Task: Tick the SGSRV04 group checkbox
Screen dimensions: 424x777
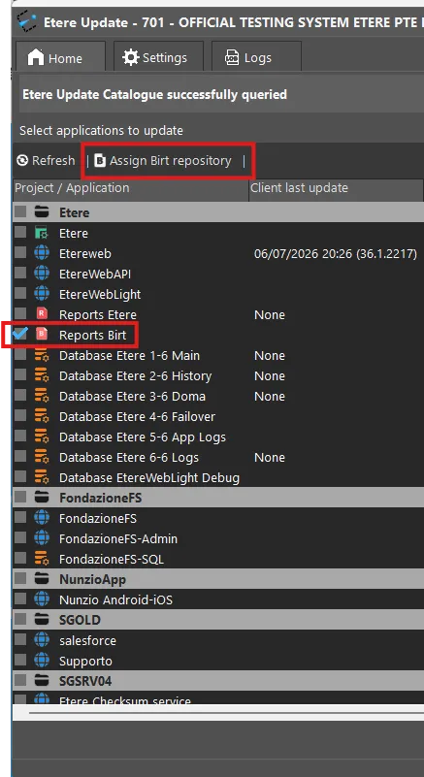Action: pos(20,681)
